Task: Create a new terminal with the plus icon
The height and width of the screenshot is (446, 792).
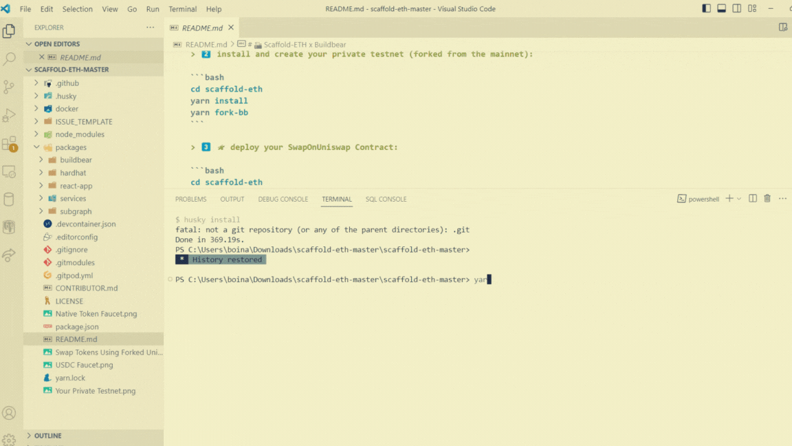Action: tap(727, 198)
